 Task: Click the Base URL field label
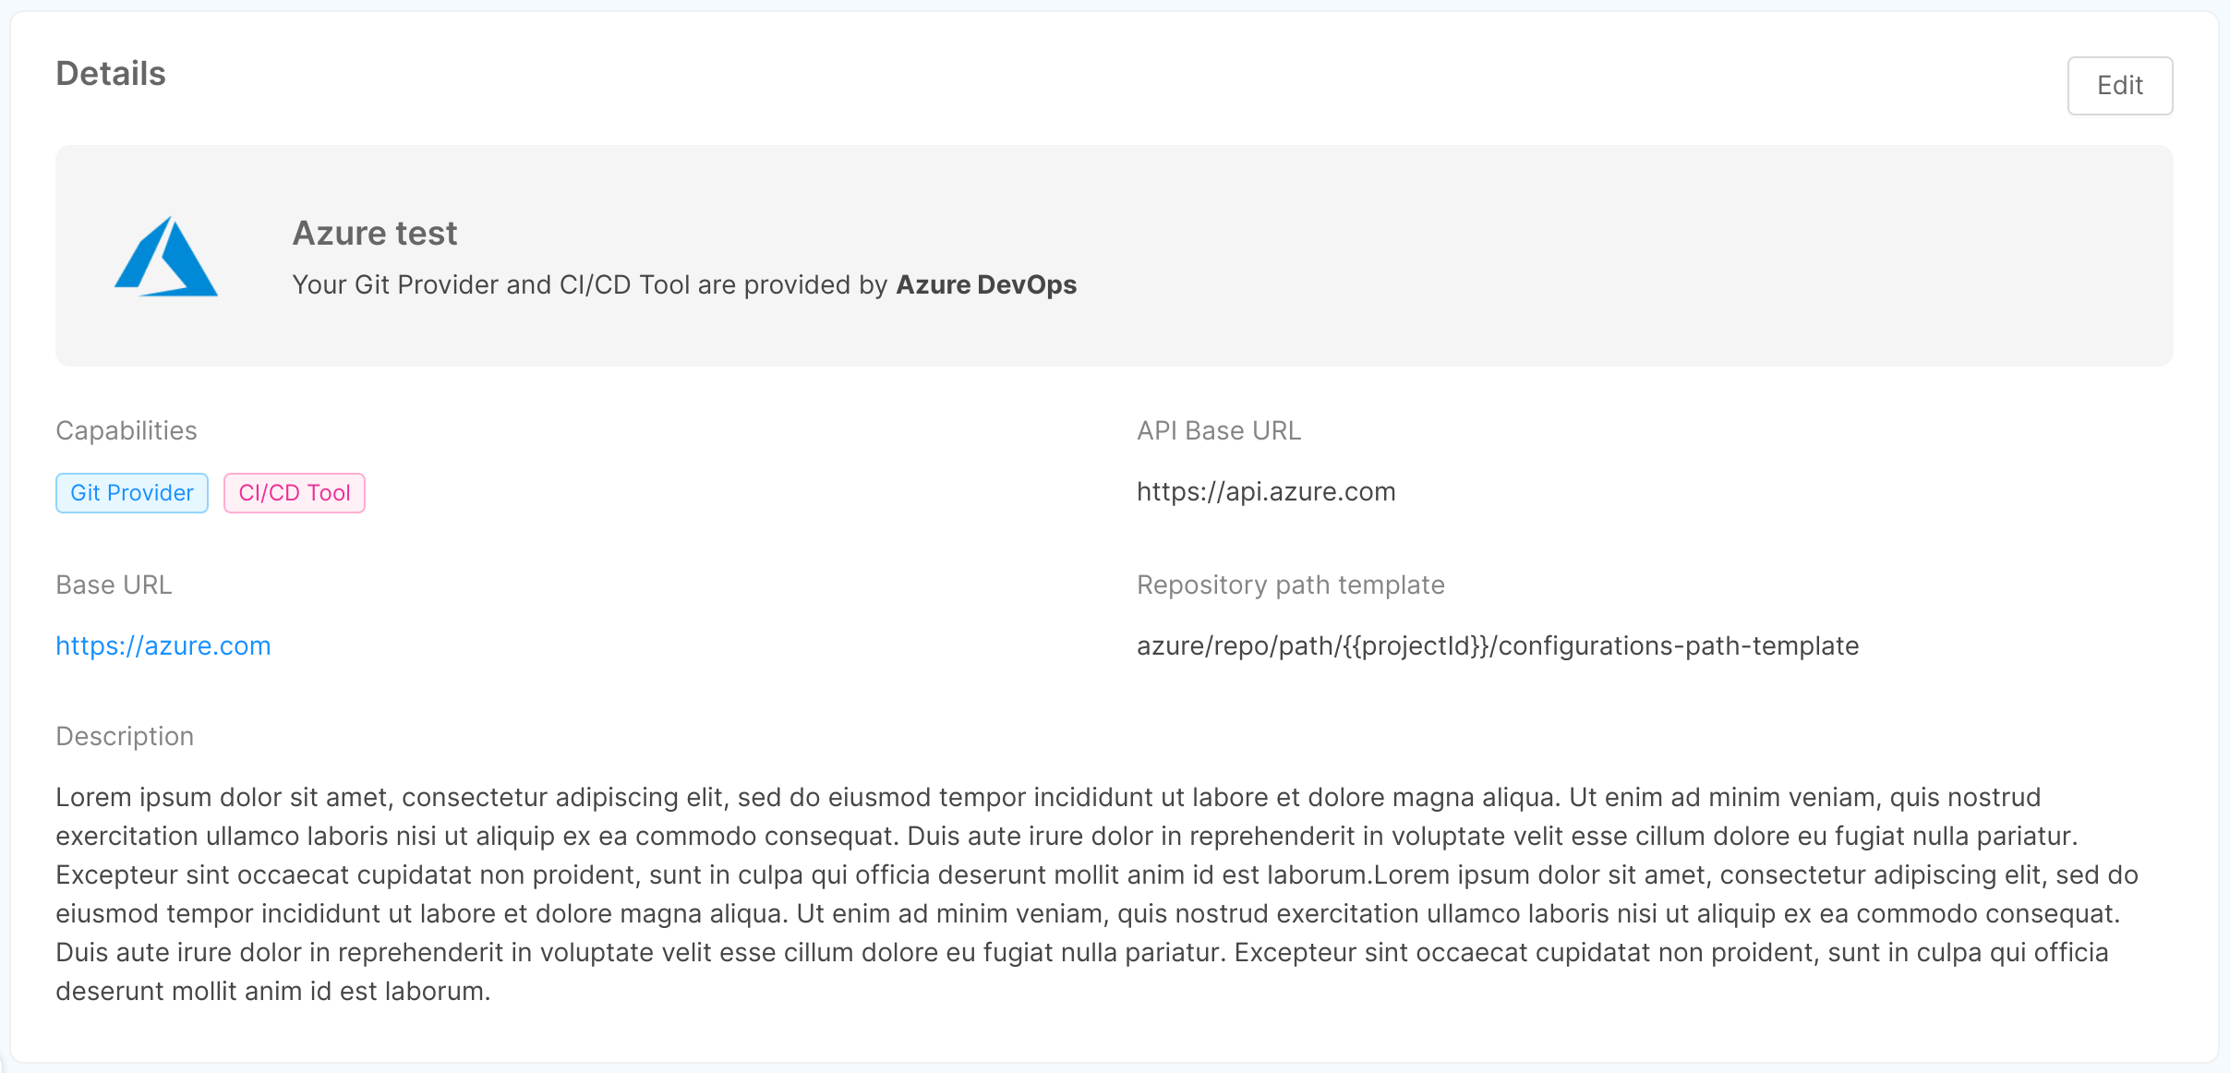pos(113,584)
